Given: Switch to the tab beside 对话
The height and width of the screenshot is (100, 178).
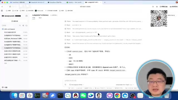Looking at the screenshot, I should tap(40, 18).
